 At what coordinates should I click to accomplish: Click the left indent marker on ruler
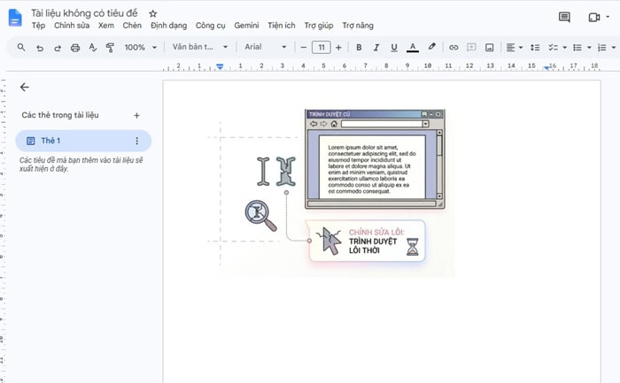tap(220, 66)
